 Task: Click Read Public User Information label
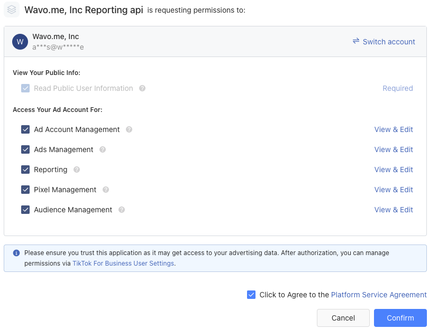(84, 88)
